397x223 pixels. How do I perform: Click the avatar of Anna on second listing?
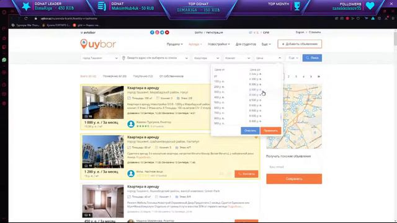131,173
